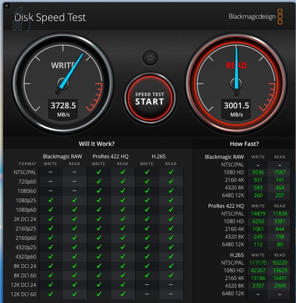
Task: Click H.265 NTSC/PAL write value 117175
Action: tap(258, 263)
